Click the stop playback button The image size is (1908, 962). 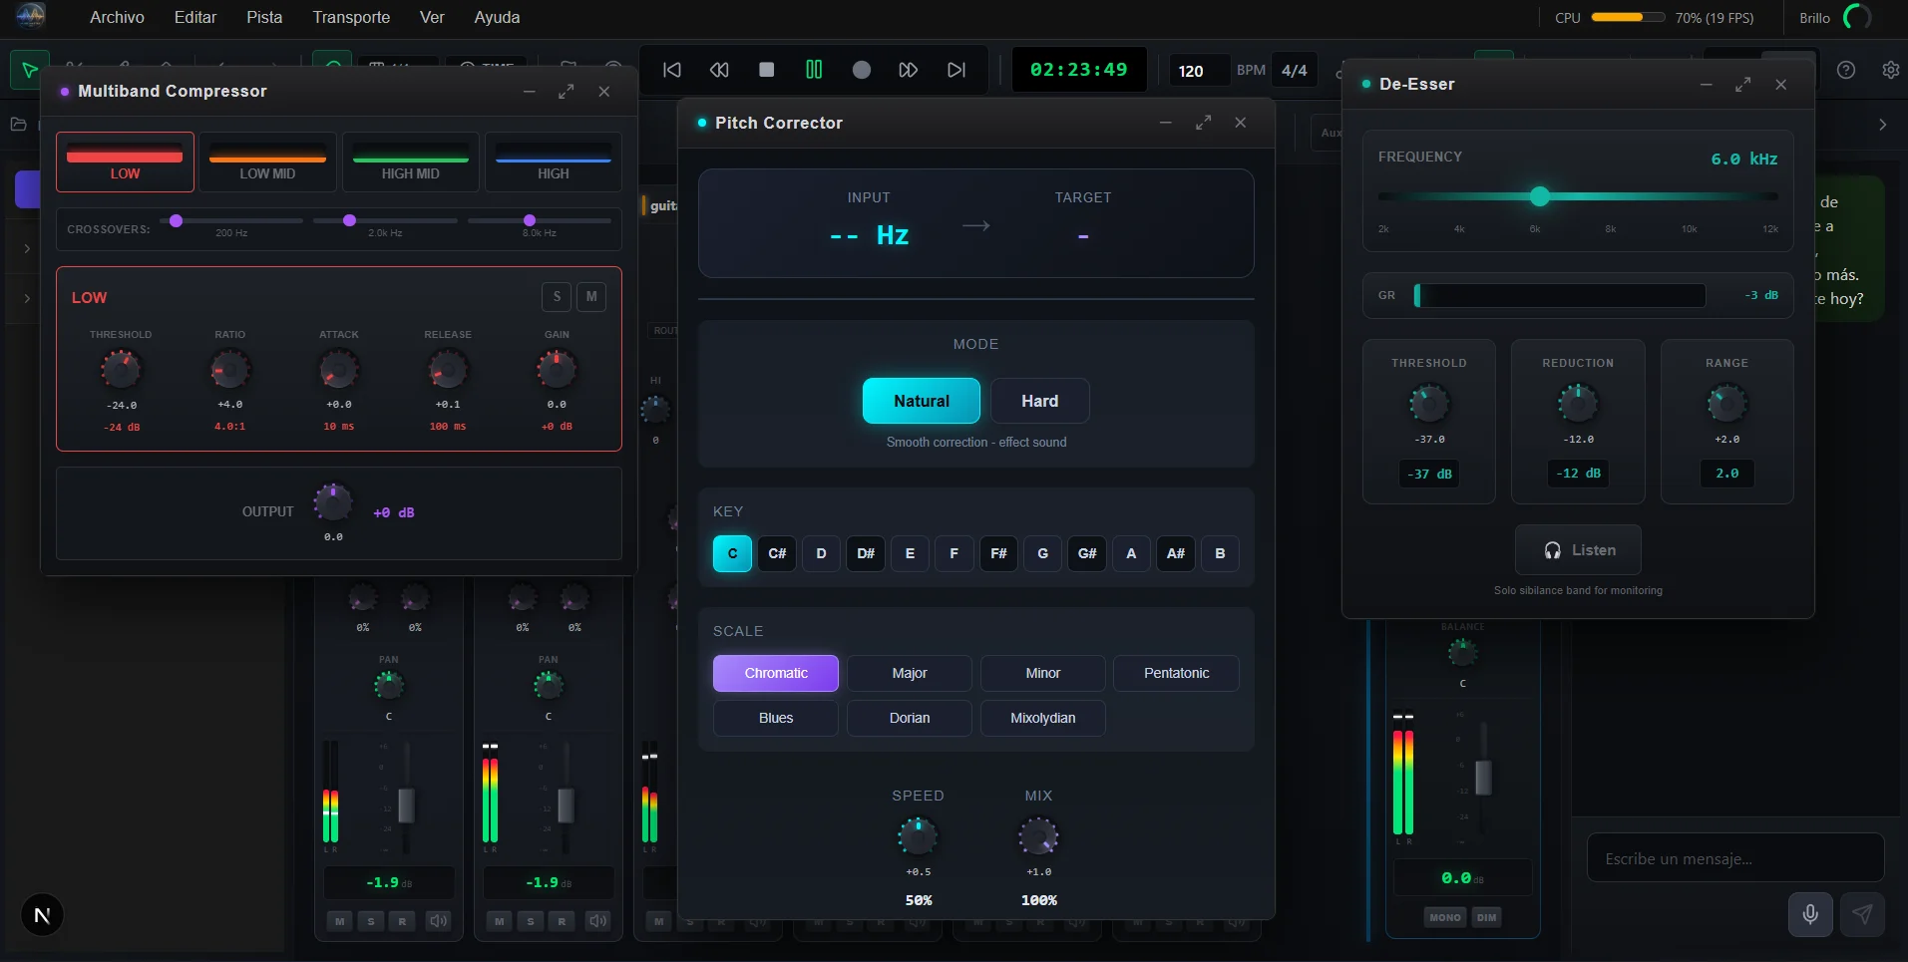pyautogui.click(x=766, y=70)
